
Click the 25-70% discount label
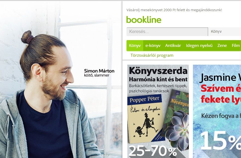pos(152,151)
